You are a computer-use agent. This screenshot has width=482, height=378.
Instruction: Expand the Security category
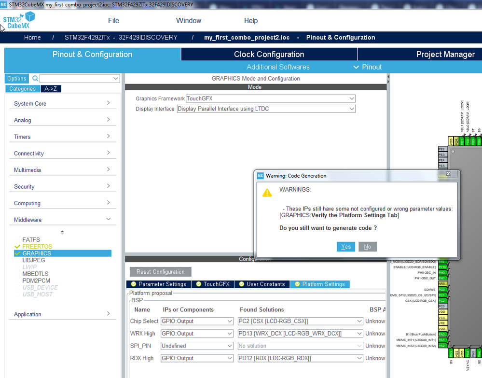(62, 187)
